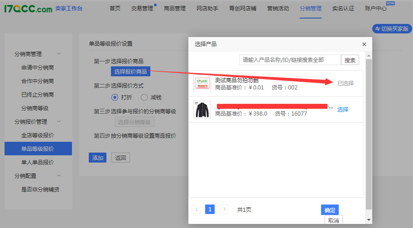Screen dimensions: 413x228
Task: Click the 切换买家版 switch button
Action: point(392,28)
